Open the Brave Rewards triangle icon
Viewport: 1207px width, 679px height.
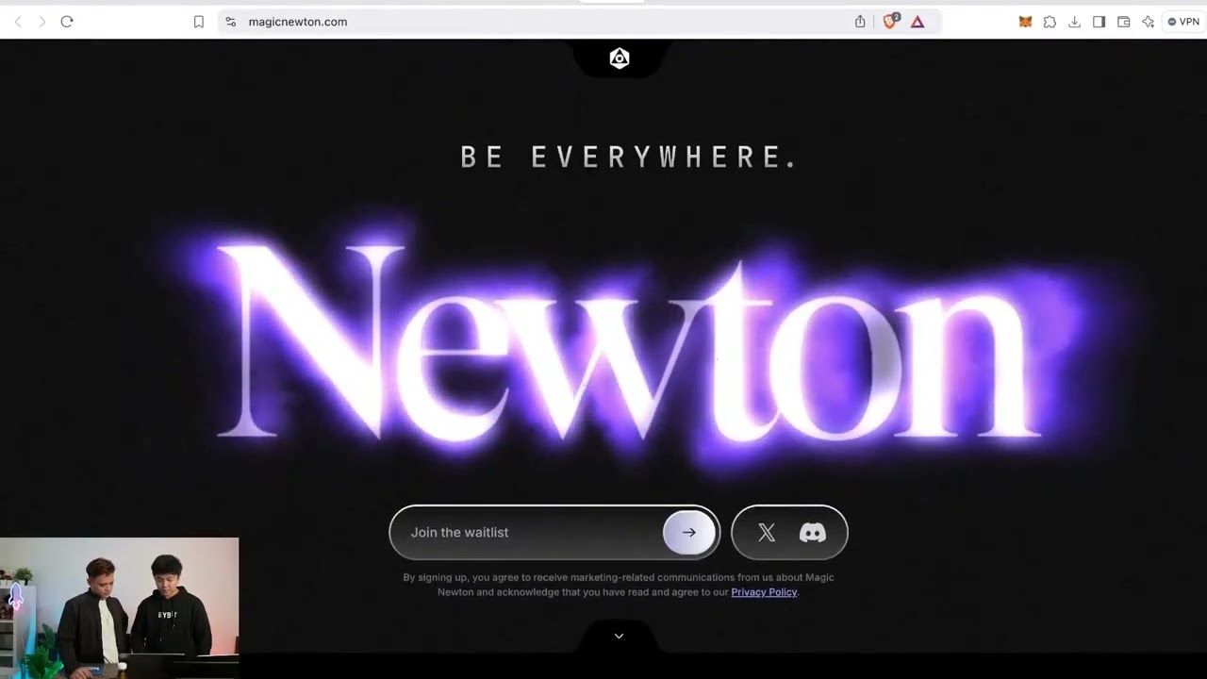click(x=918, y=22)
